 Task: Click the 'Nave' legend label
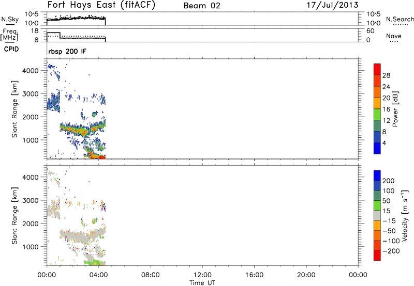[x=394, y=36]
